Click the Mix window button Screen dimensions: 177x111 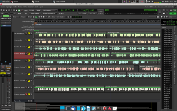tap(173, 13)
